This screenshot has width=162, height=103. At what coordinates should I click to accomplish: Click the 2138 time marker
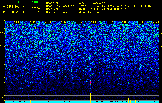(x=125, y=22)
